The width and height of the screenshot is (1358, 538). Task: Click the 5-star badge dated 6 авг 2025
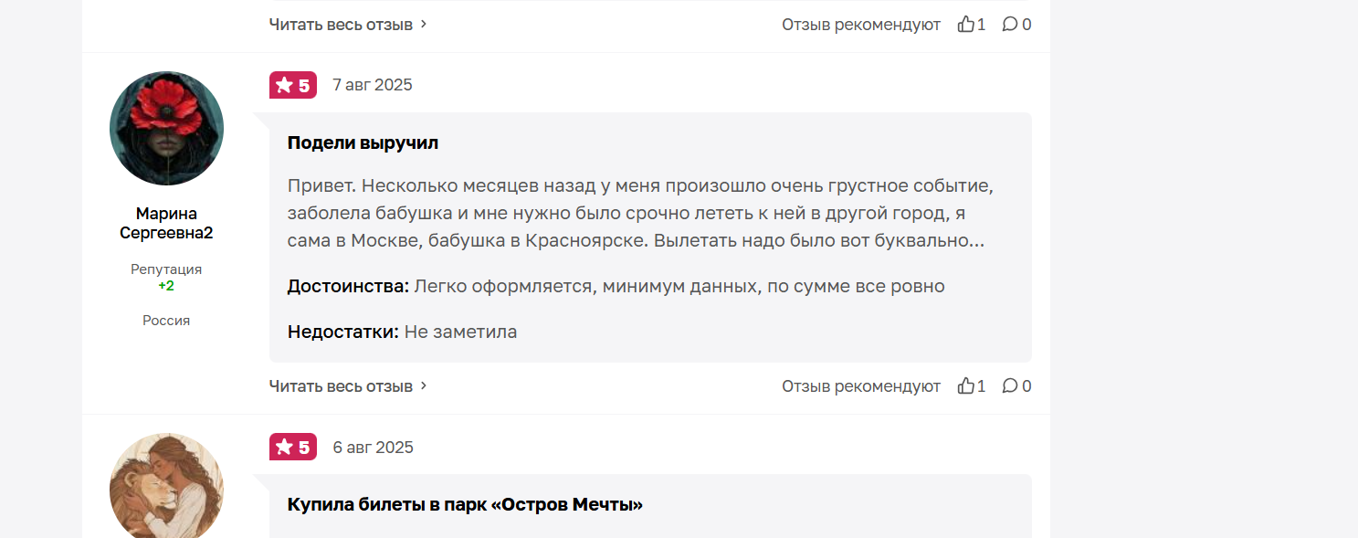coord(293,447)
